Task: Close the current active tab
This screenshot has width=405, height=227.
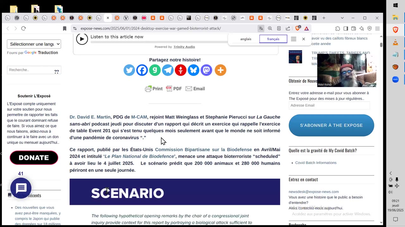Action: (x=108, y=18)
